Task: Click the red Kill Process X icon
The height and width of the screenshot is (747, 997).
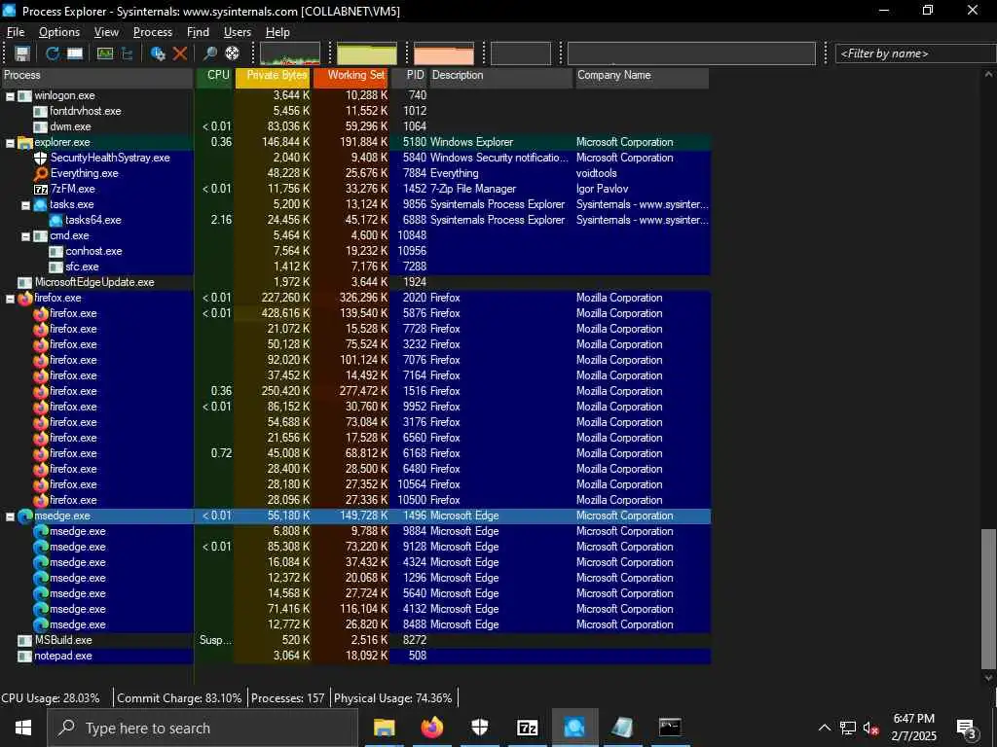Action: 180,53
